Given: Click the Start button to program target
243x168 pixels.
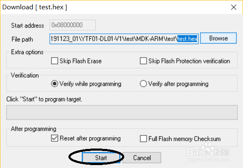Looking at the screenshot, I should (101, 158).
